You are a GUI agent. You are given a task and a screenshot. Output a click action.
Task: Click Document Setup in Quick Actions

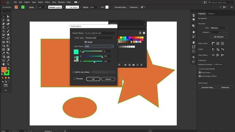(207, 87)
